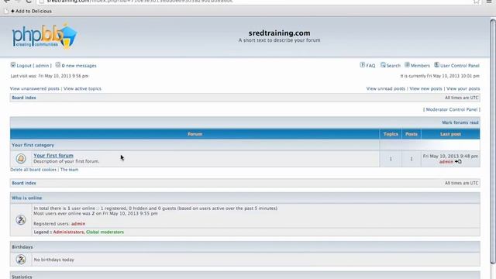Click the Forum column header
This screenshot has height=279, width=496.
195,134
